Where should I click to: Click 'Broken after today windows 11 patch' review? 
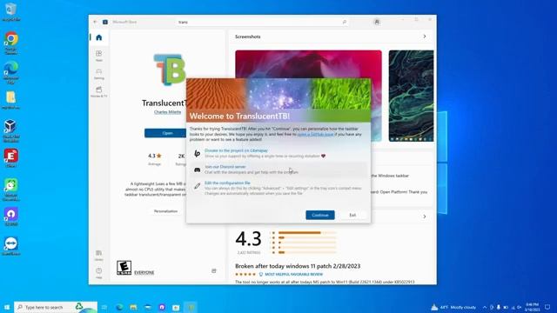(x=298, y=266)
